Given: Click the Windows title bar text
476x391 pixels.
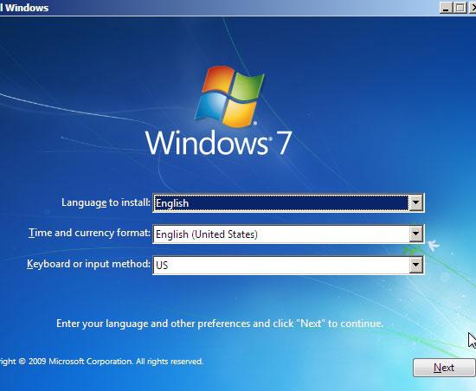Looking at the screenshot, I should click(x=24, y=8).
